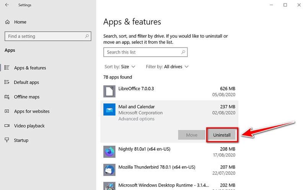This screenshot has width=306, height=190.
Task: Select the Mail and Calendar title text
Action: pos(137,107)
